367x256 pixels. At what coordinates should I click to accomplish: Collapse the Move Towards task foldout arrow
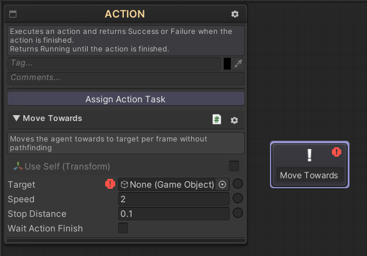point(16,118)
